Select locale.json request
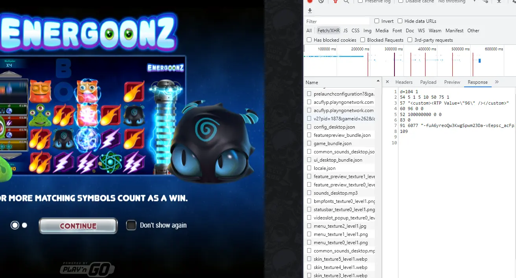This screenshot has height=278, width=516. click(340, 168)
